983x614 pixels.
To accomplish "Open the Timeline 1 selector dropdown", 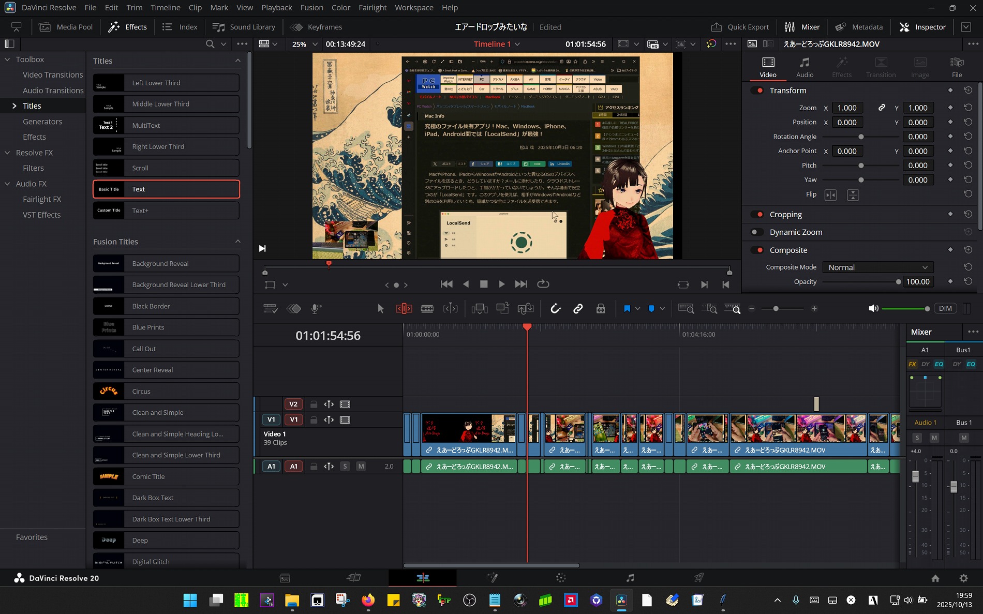I will pyautogui.click(x=497, y=44).
